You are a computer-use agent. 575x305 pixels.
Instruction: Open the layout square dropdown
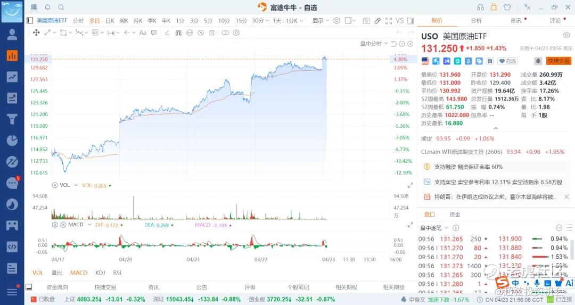click(x=350, y=21)
